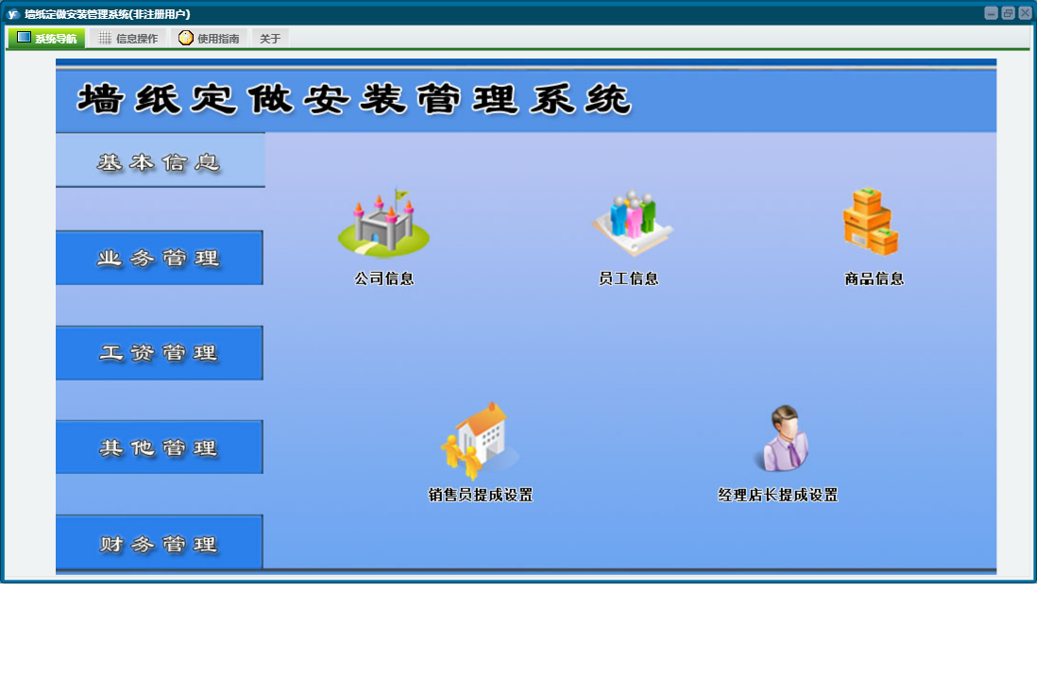Click the 员工信息 text label
1037x676 pixels.
pyautogui.click(x=628, y=279)
